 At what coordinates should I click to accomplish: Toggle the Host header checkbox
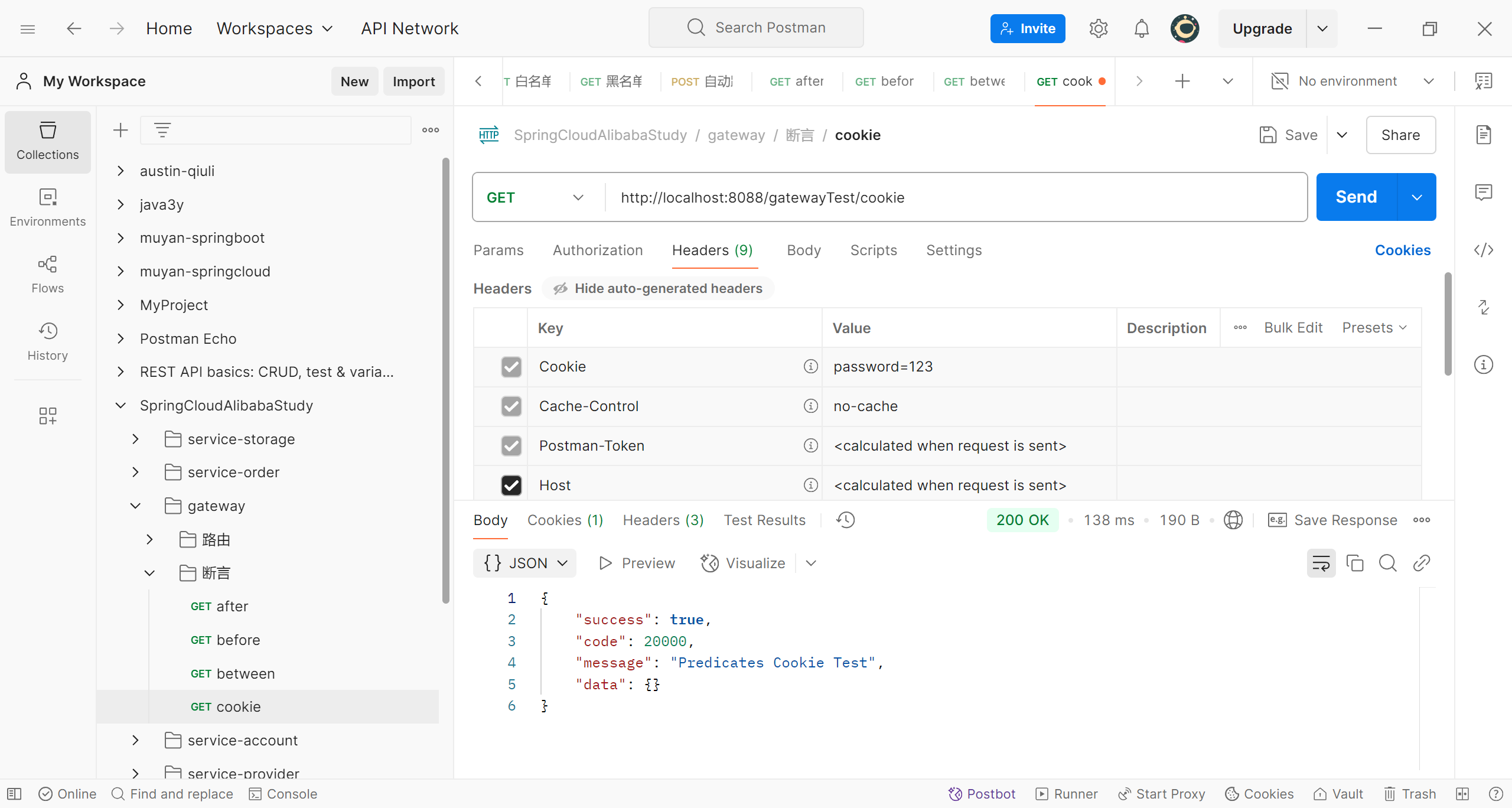[x=511, y=486]
